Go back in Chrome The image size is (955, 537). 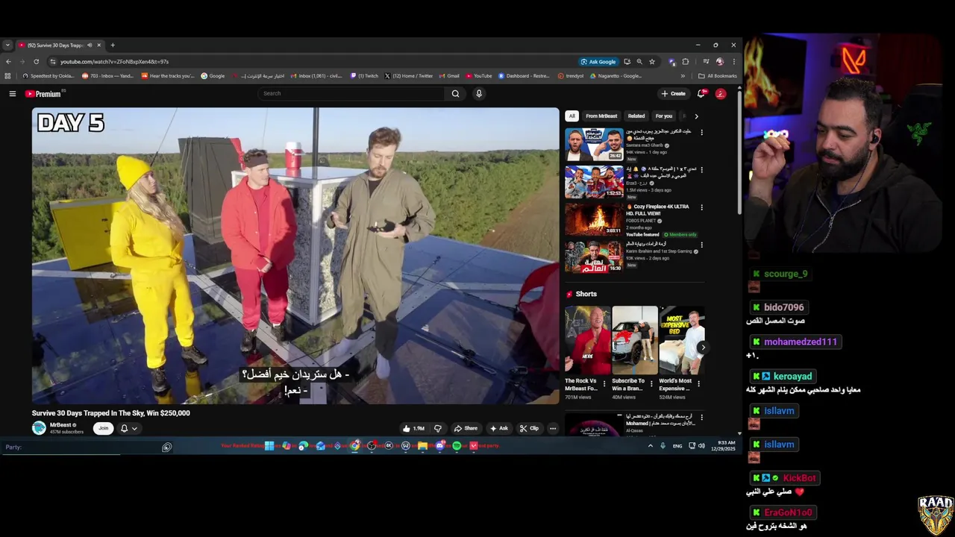click(8, 62)
